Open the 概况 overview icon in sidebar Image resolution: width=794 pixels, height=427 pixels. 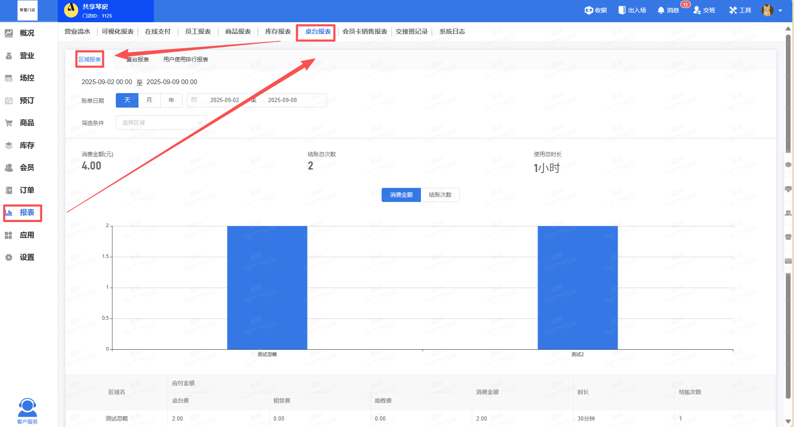click(x=9, y=33)
